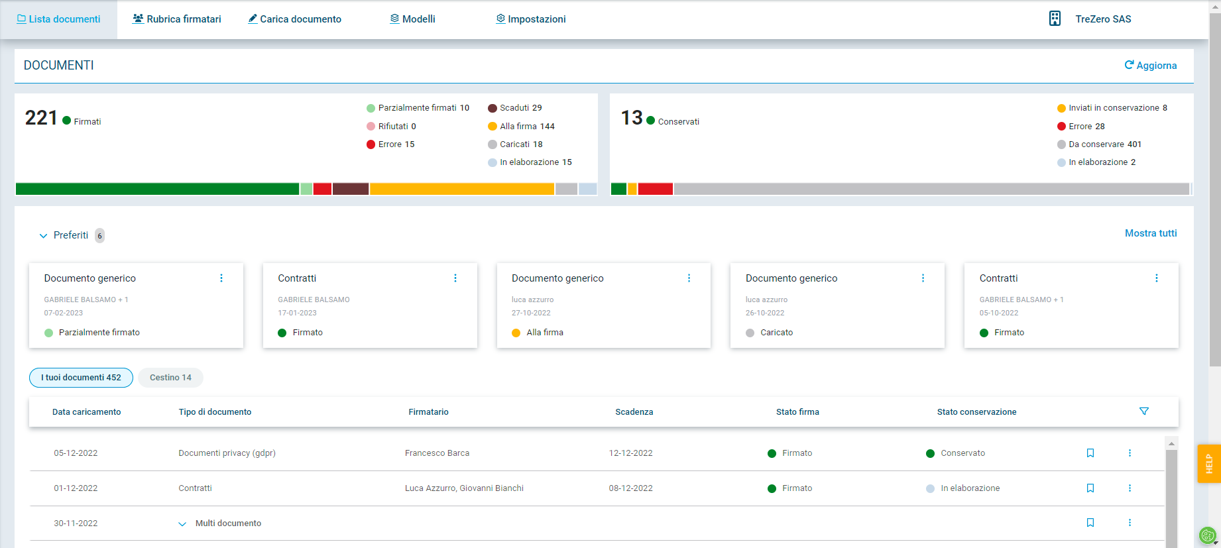Click the Inviati in conservazione 8 entry
This screenshot has height=548, width=1221.
1112,108
